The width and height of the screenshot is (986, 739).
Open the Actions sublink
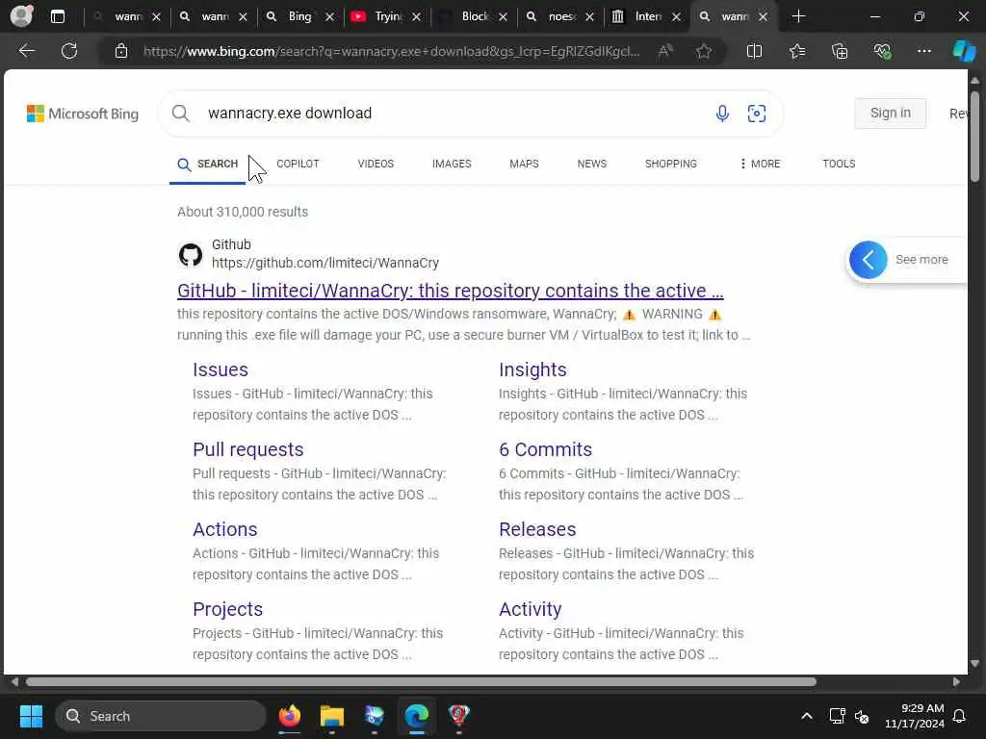tap(224, 529)
